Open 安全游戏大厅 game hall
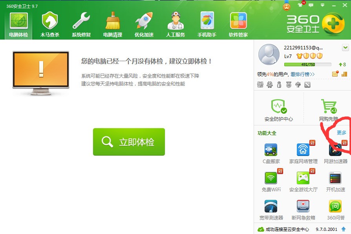Viewport: 351px width, 234px height. (303, 182)
